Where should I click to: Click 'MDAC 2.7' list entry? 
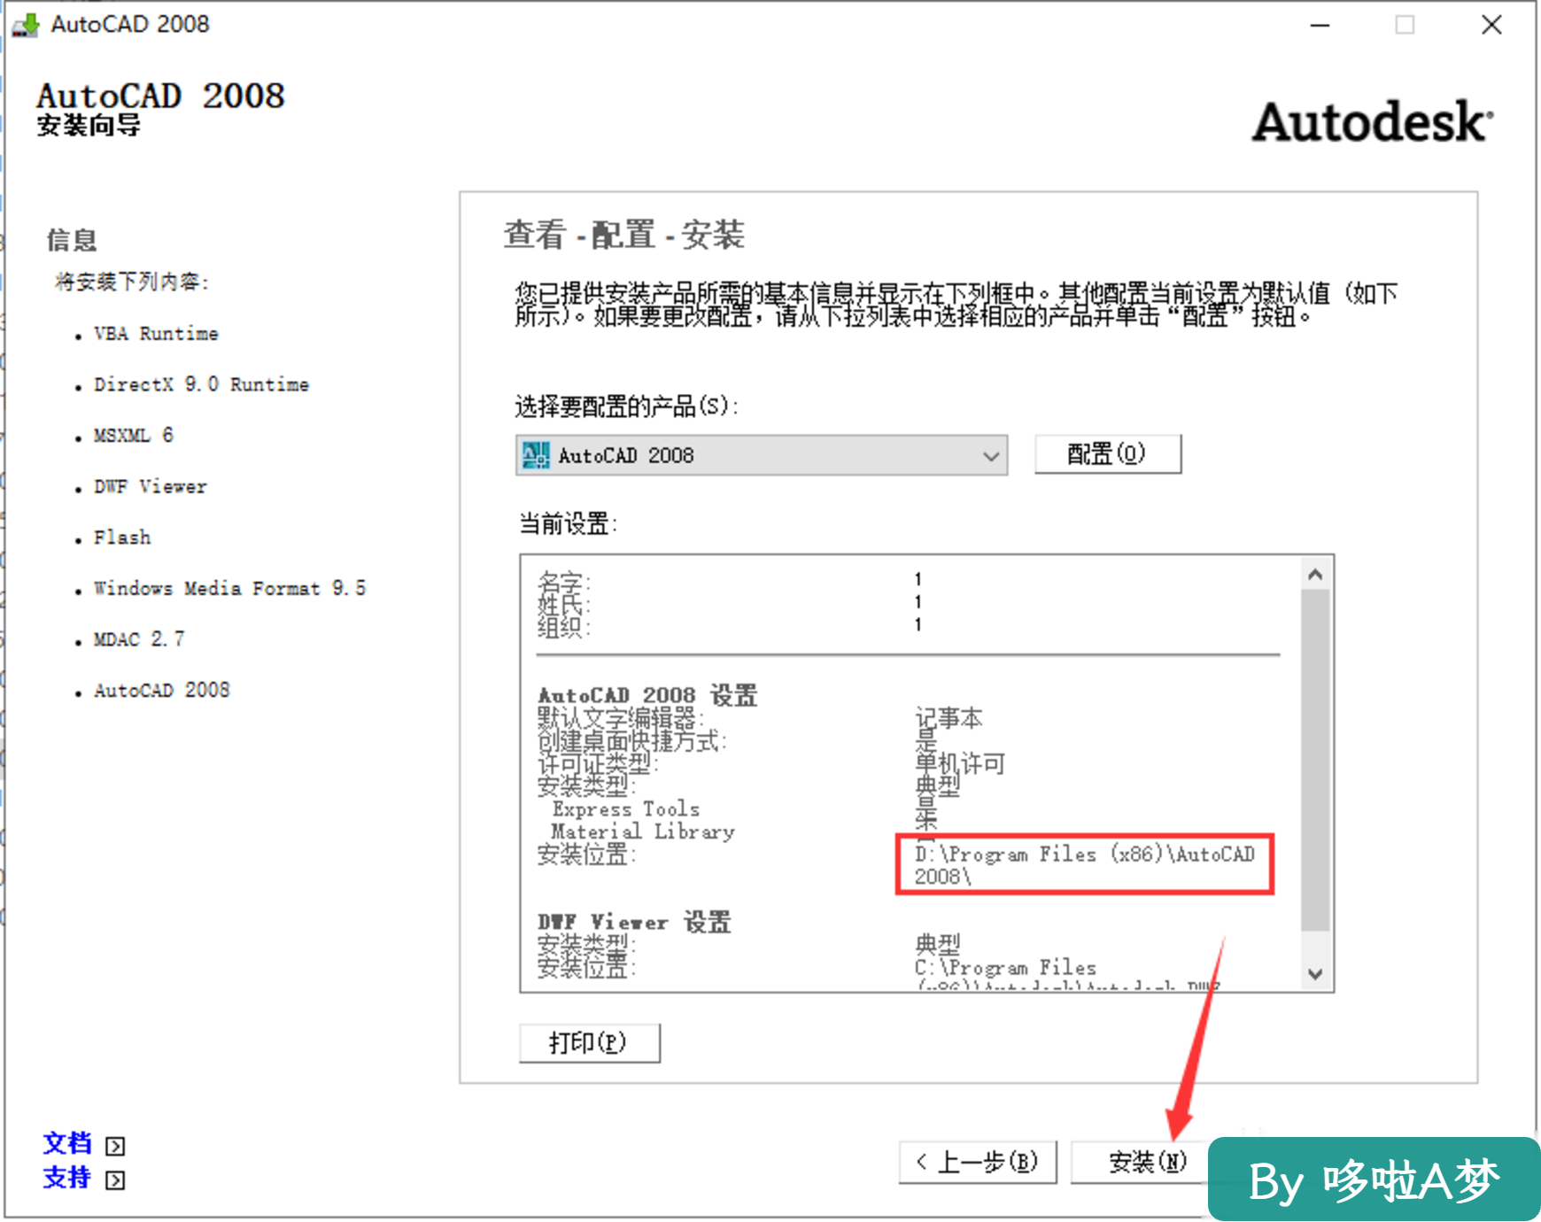139,639
